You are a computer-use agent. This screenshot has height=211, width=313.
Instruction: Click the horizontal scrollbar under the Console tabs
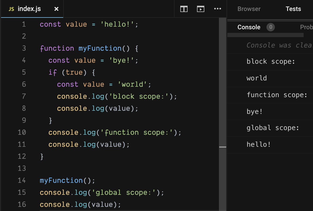click(265, 35)
